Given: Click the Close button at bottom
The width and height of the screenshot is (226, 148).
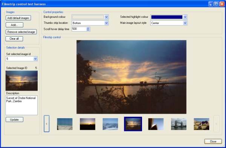Looking at the screenshot, I should 213,141.
